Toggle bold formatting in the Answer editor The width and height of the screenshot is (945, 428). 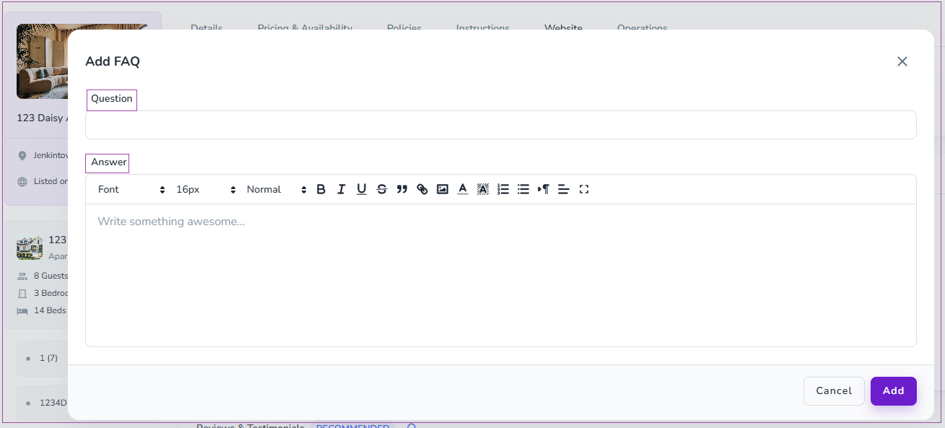(x=321, y=189)
